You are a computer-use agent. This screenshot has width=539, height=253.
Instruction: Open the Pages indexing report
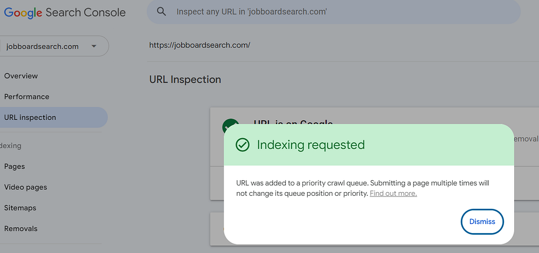(x=15, y=167)
